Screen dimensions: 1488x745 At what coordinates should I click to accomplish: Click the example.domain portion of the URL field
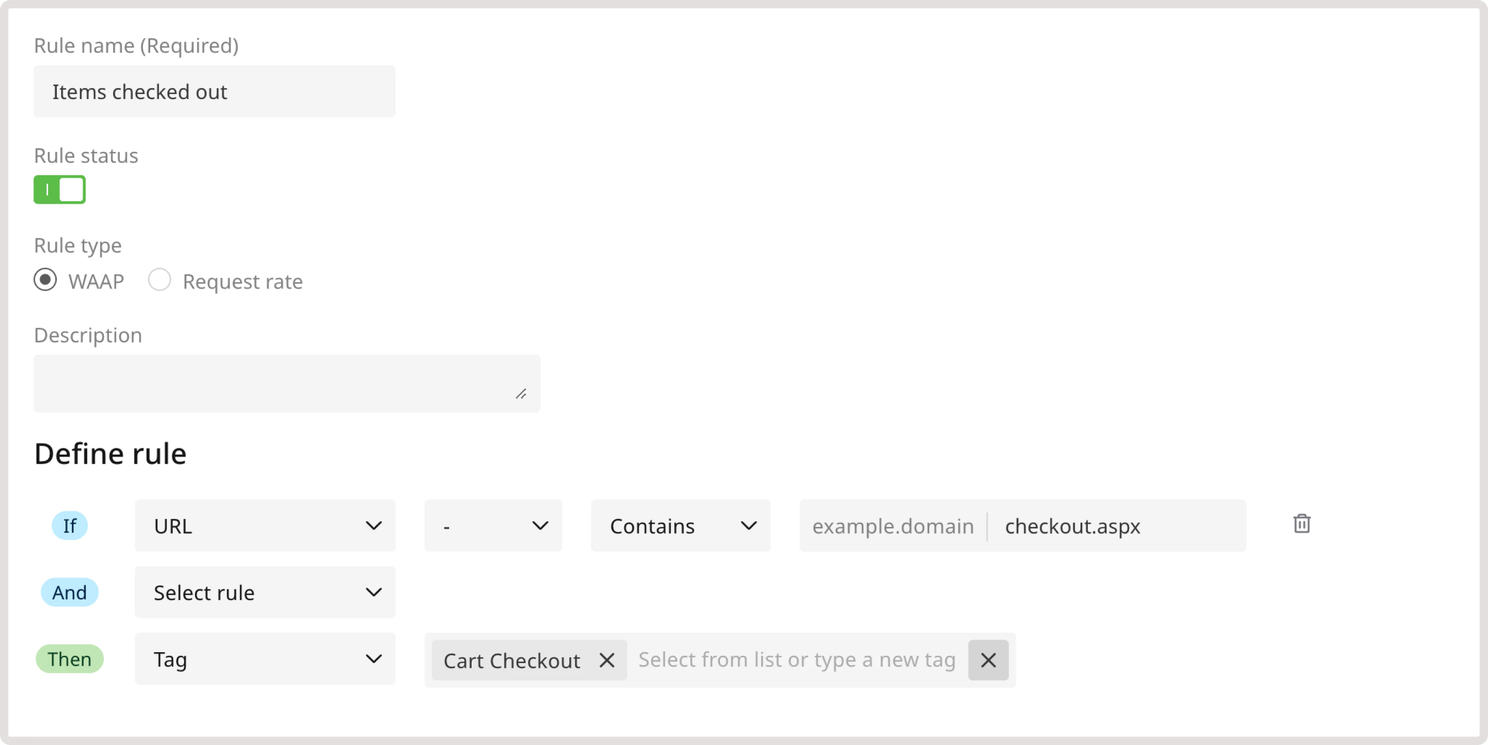893,525
